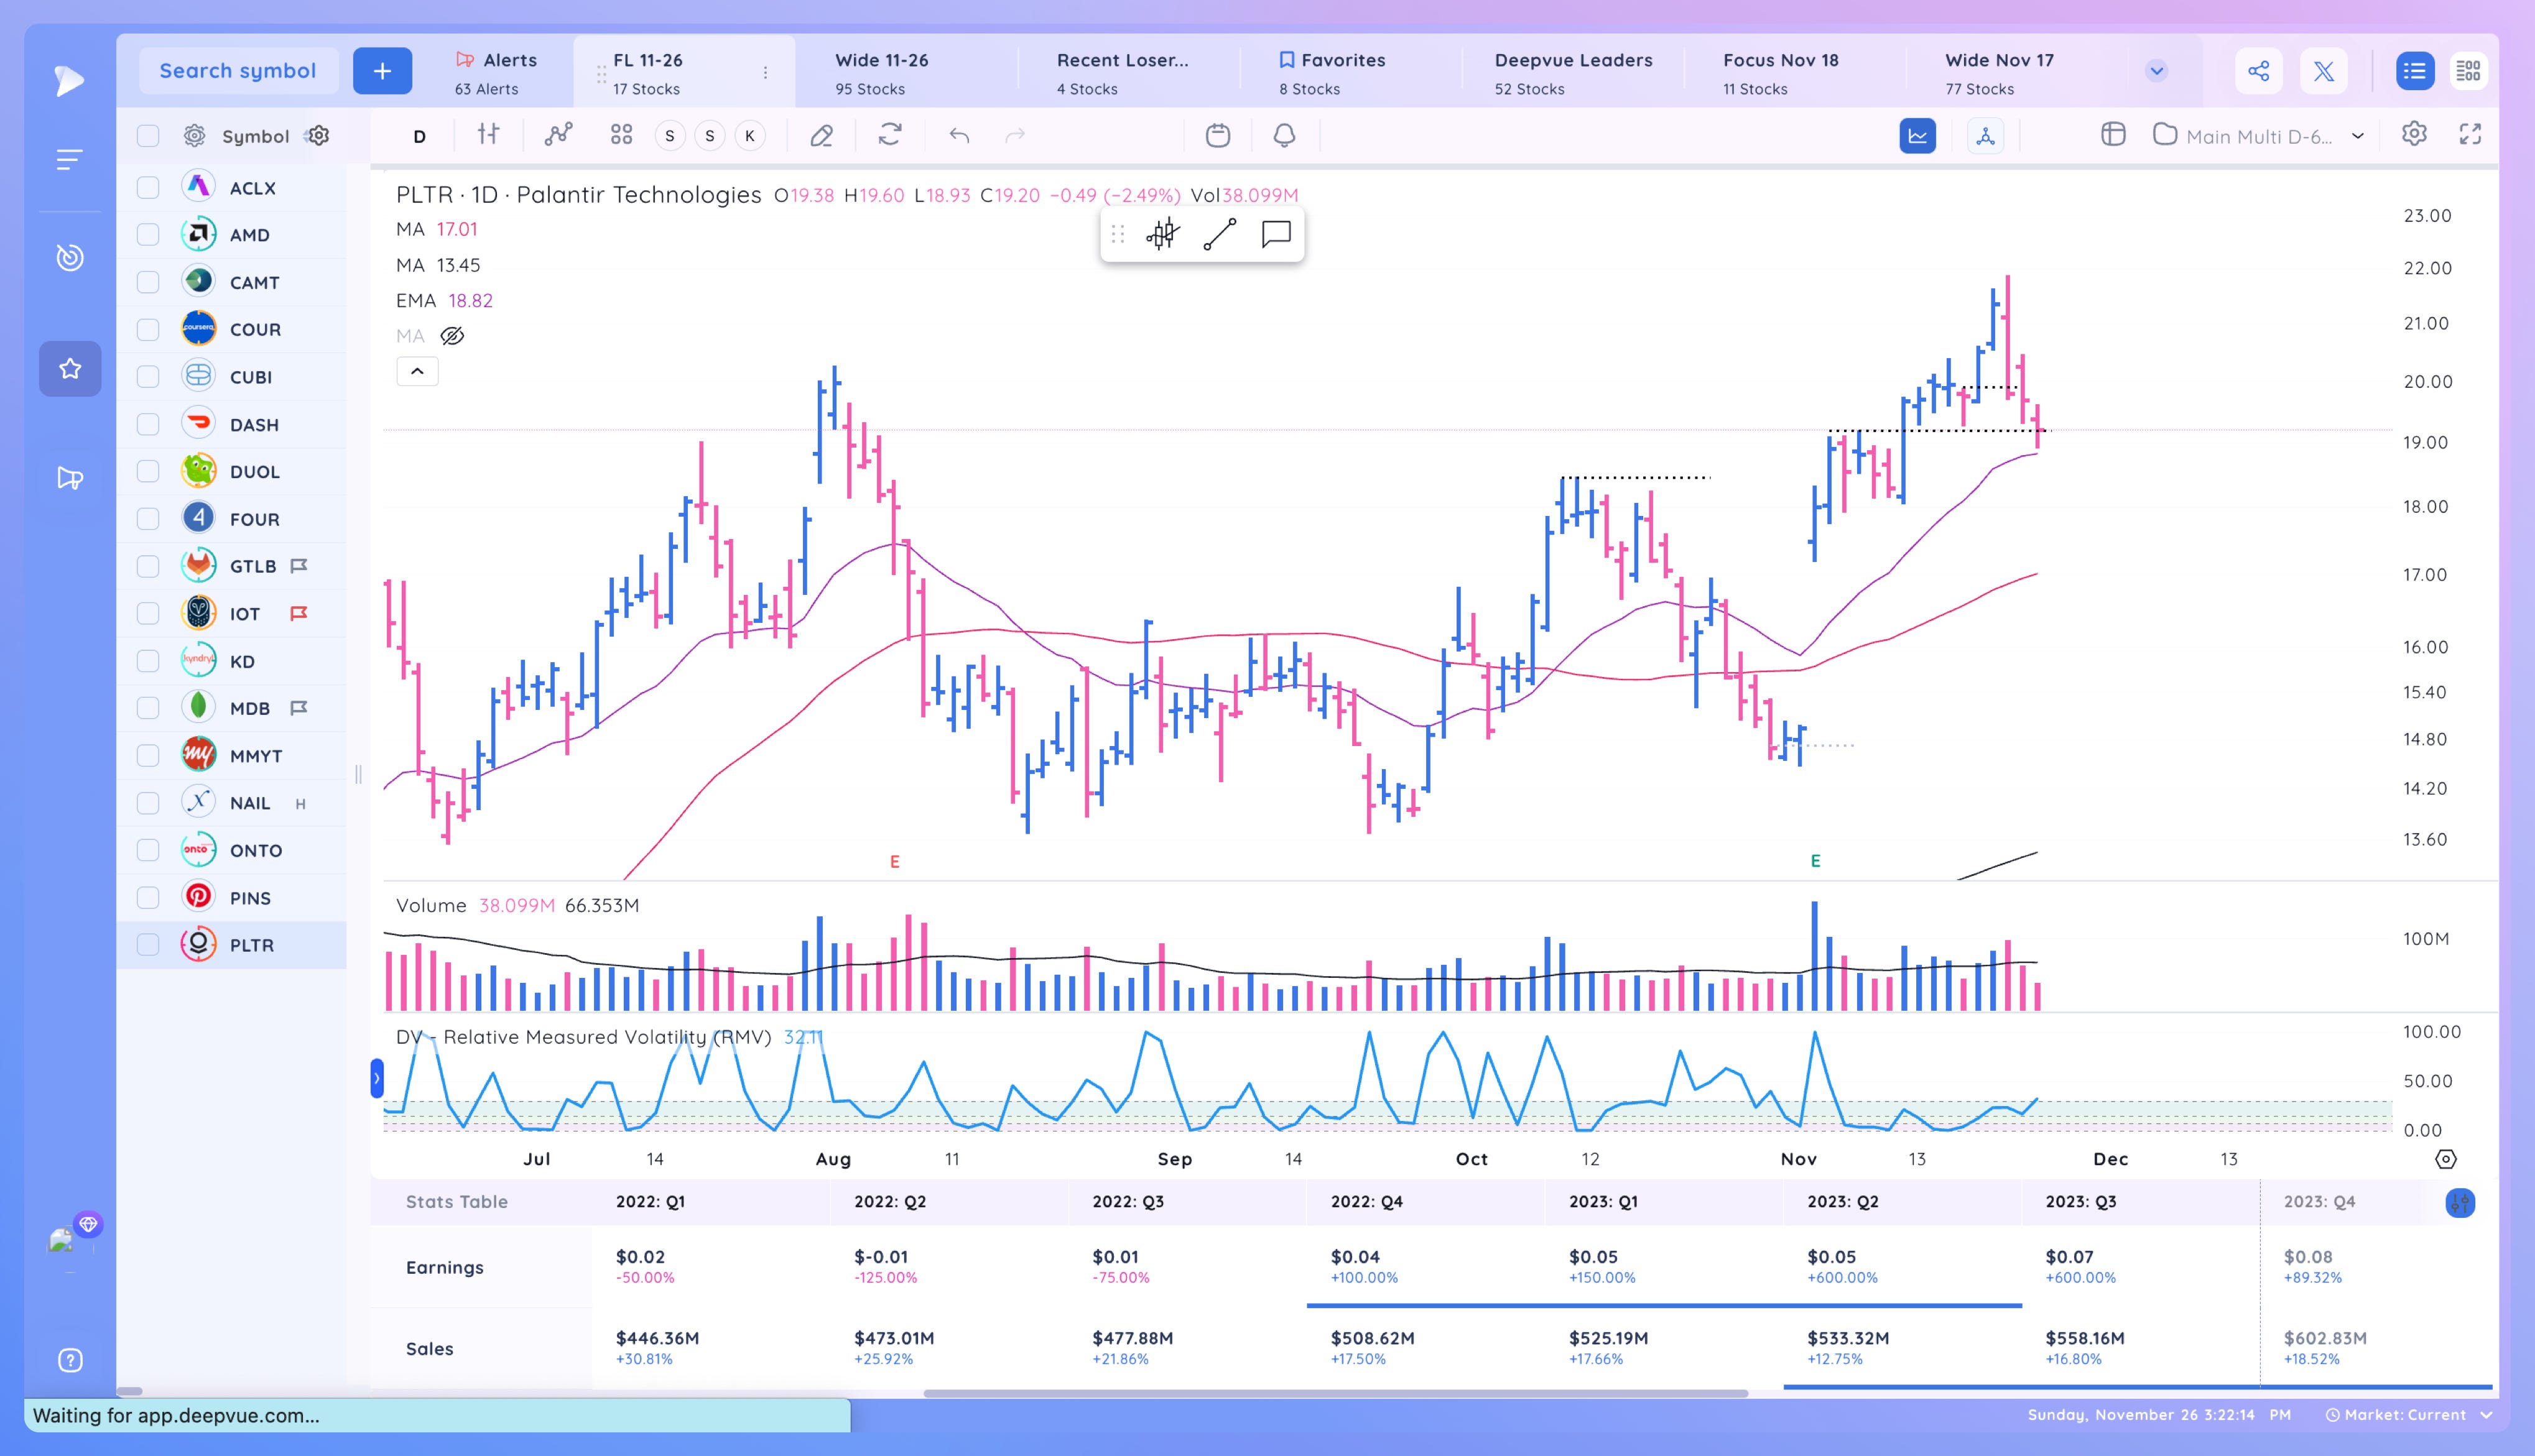This screenshot has width=2535, height=1456.
Task: Expand the RMV side panel arrow
Action: pyautogui.click(x=377, y=1078)
